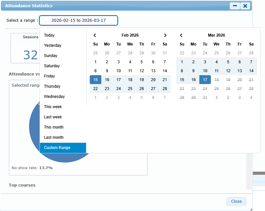Choose Last month preset

54,137
